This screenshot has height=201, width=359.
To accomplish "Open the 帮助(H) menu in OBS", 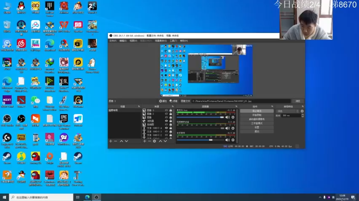I will point(184,41).
